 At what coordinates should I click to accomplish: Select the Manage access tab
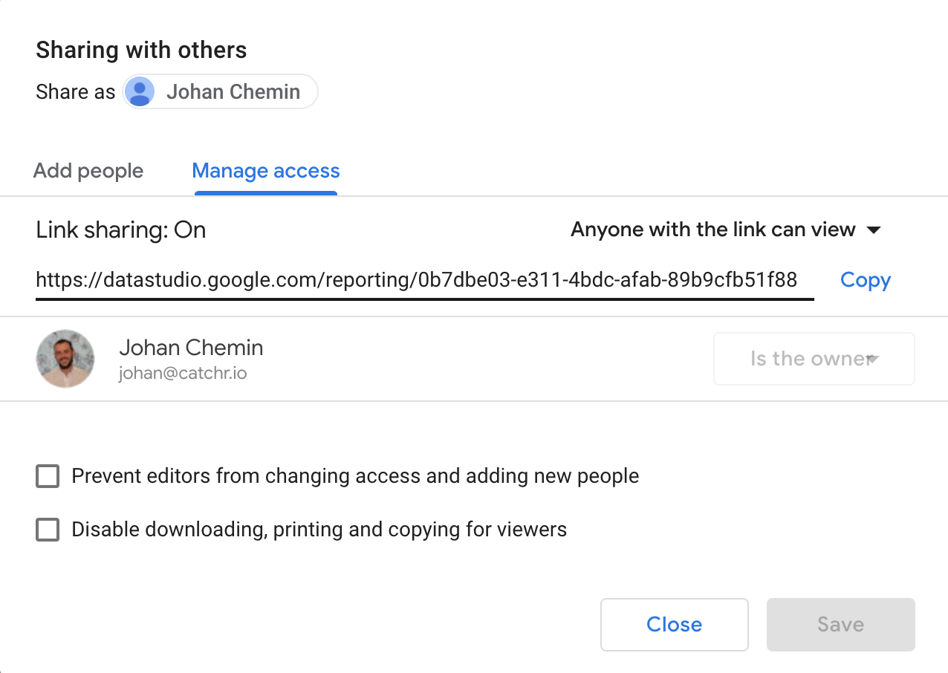click(x=265, y=171)
